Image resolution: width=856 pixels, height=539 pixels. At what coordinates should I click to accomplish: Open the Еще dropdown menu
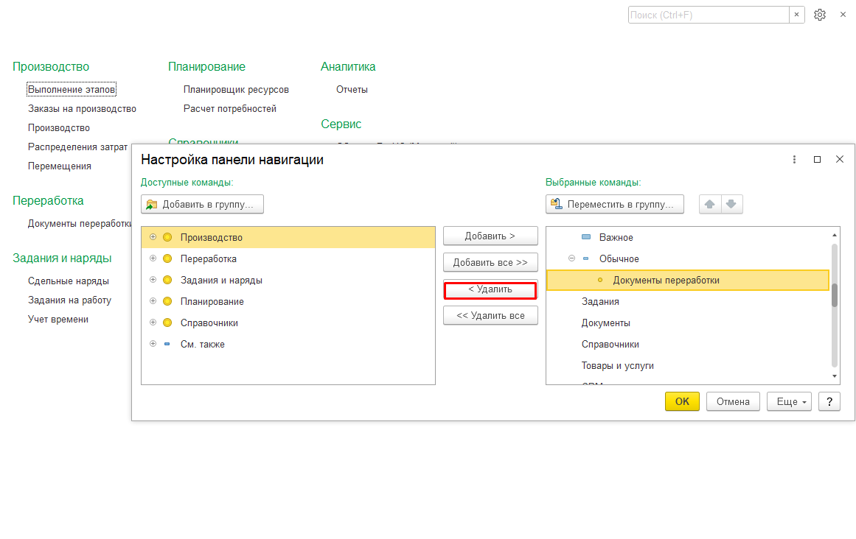click(790, 401)
